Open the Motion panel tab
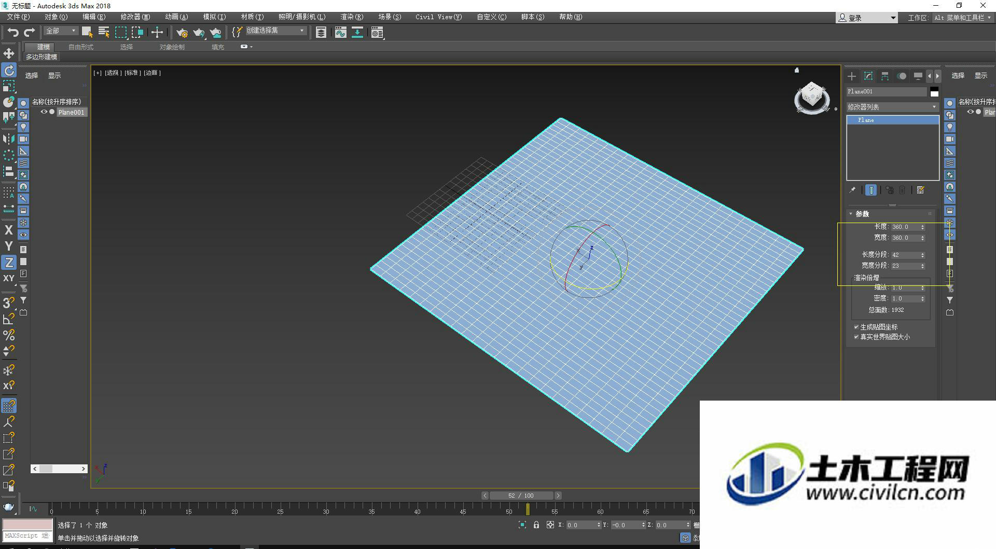996x549 pixels. click(x=902, y=76)
